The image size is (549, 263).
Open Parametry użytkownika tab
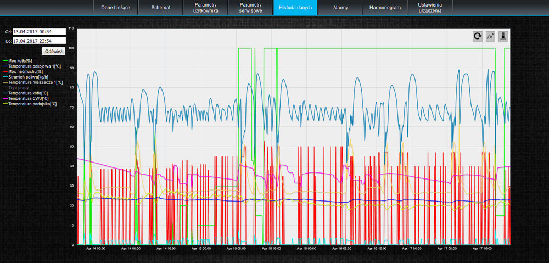point(206,8)
